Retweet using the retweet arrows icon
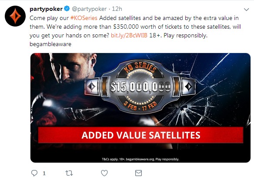The height and width of the screenshot is (180, 254). tap(69, 173)
